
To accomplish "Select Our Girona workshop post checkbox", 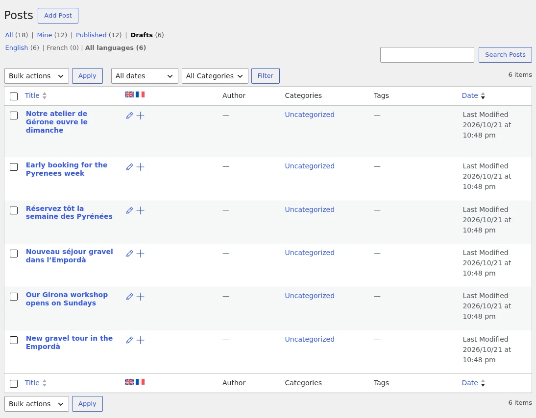I will coord(14,297).
